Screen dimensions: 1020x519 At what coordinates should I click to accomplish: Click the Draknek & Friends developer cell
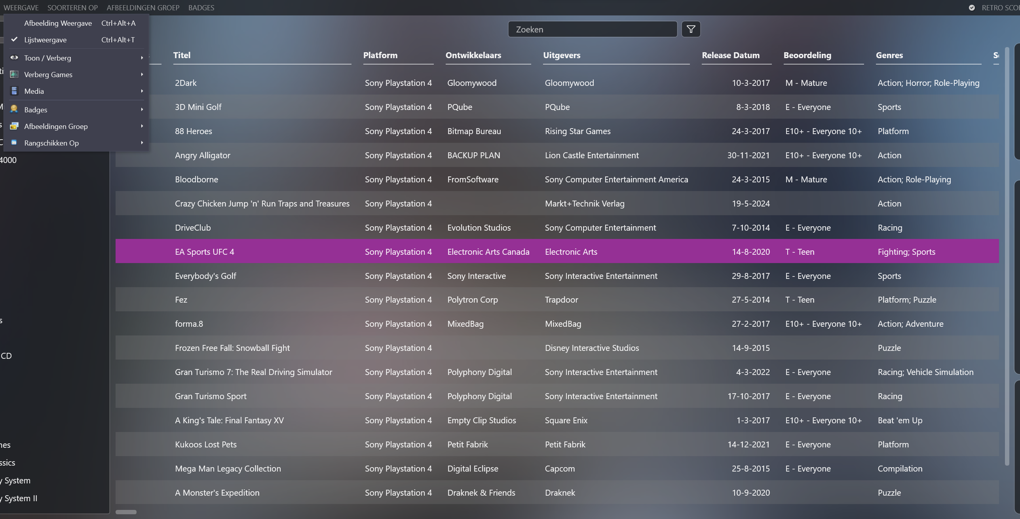coord(481,493)
